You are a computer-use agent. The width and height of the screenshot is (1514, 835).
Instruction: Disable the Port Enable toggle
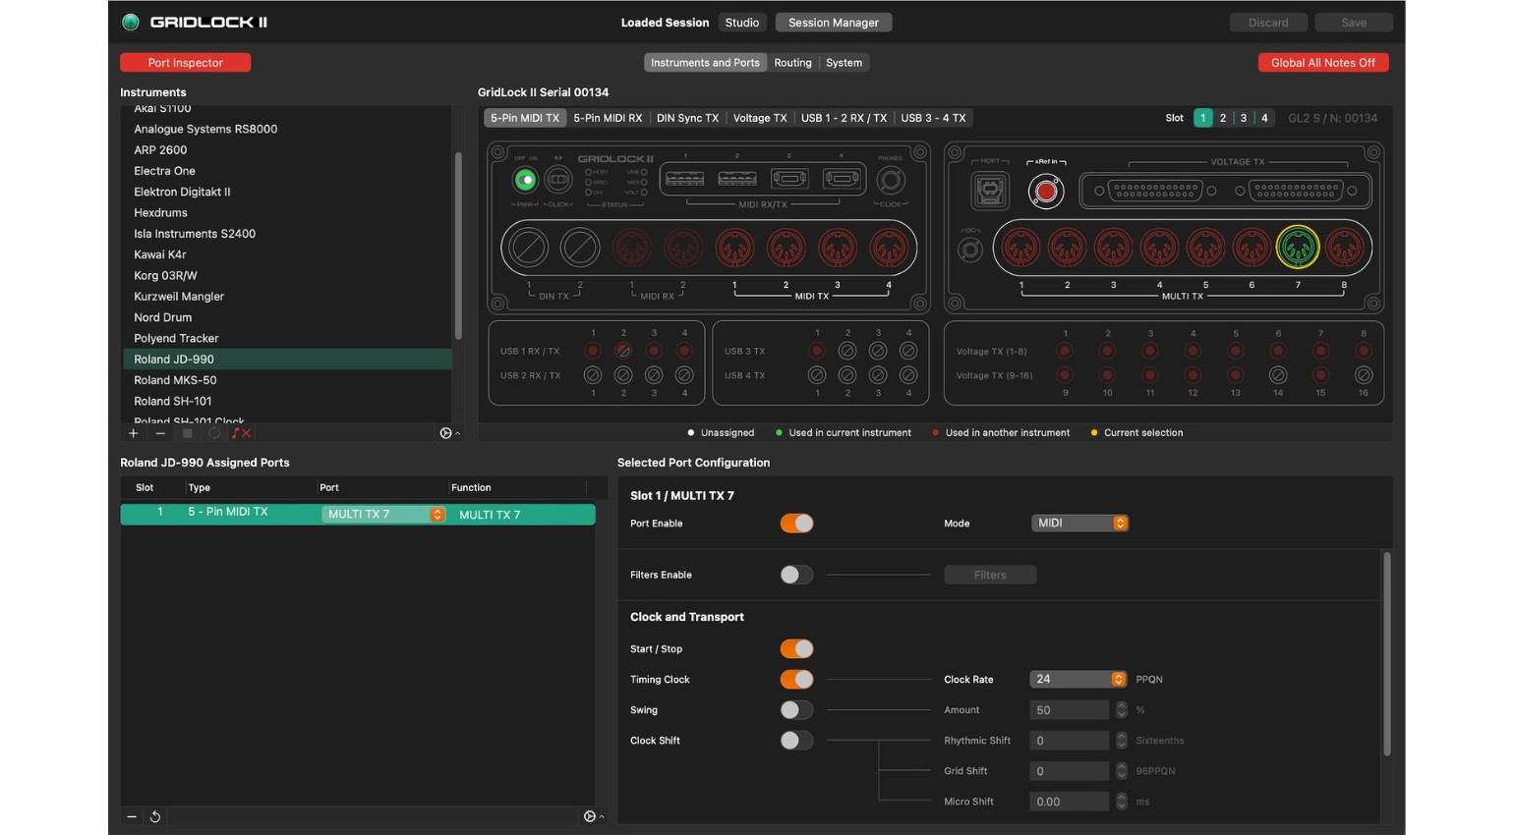(796, 524)
